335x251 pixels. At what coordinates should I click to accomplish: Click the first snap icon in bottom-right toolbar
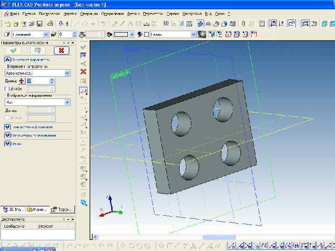(x=231, y=246)
